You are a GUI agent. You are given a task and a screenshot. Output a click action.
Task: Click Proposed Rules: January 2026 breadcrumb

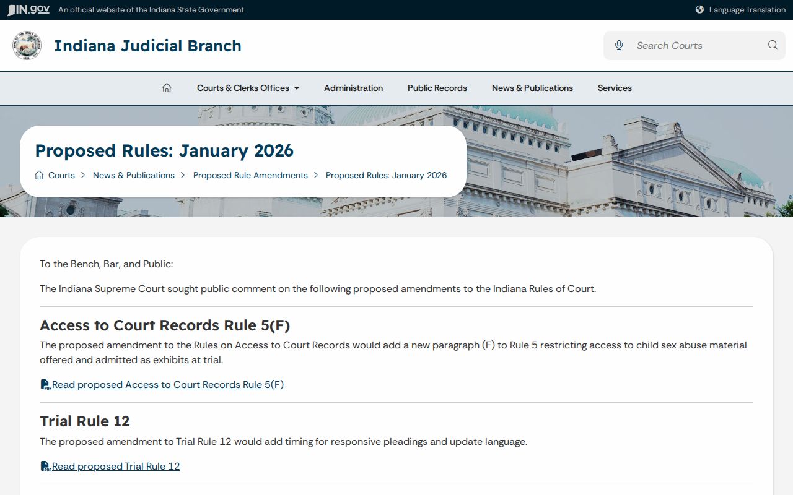click(x=386, y=175)
